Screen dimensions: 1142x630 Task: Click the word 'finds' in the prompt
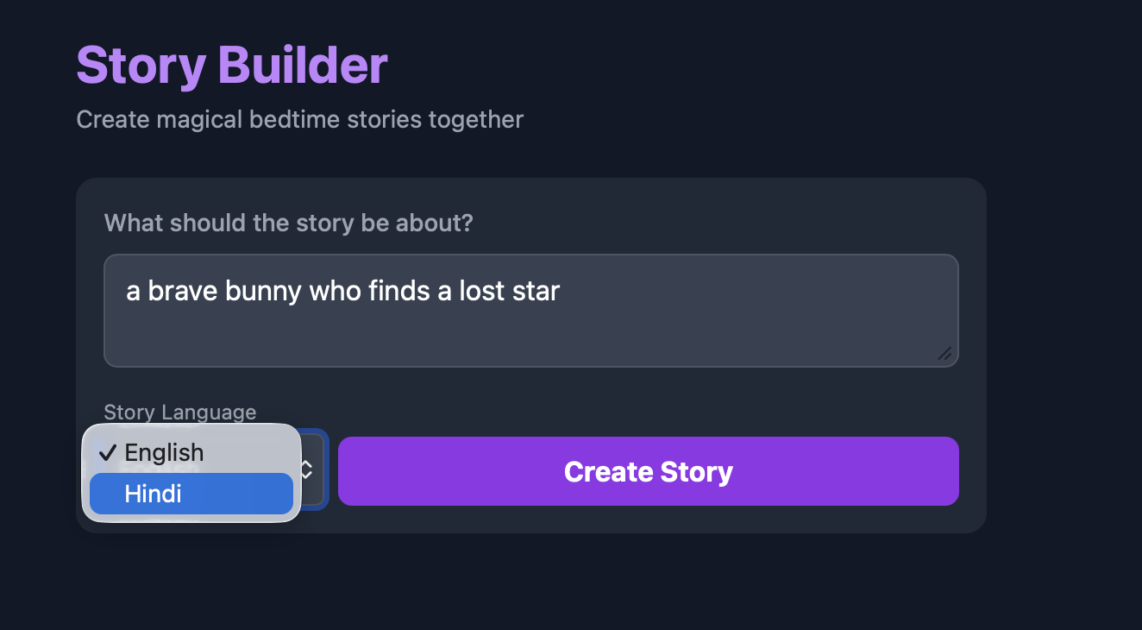point(398,291)
